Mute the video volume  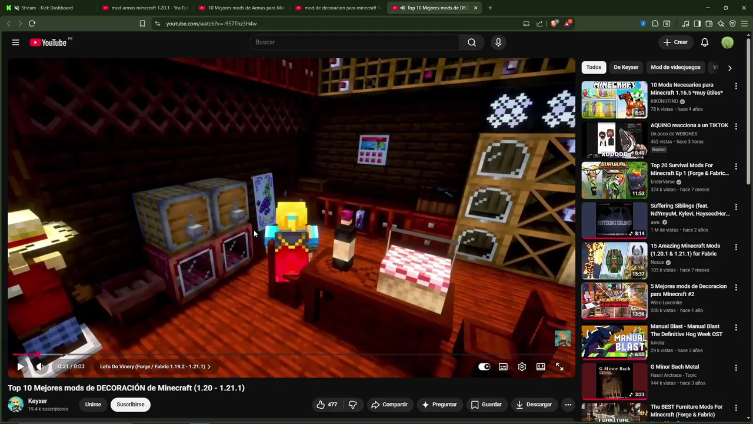click(x=40, y=366)
